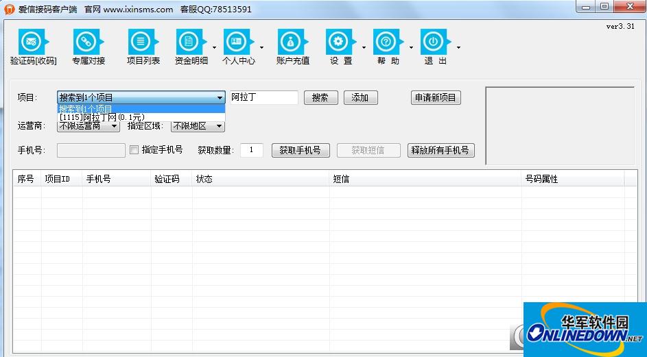
Task: Click the orange app logo in title bar
Action: [x=9, y=9]
